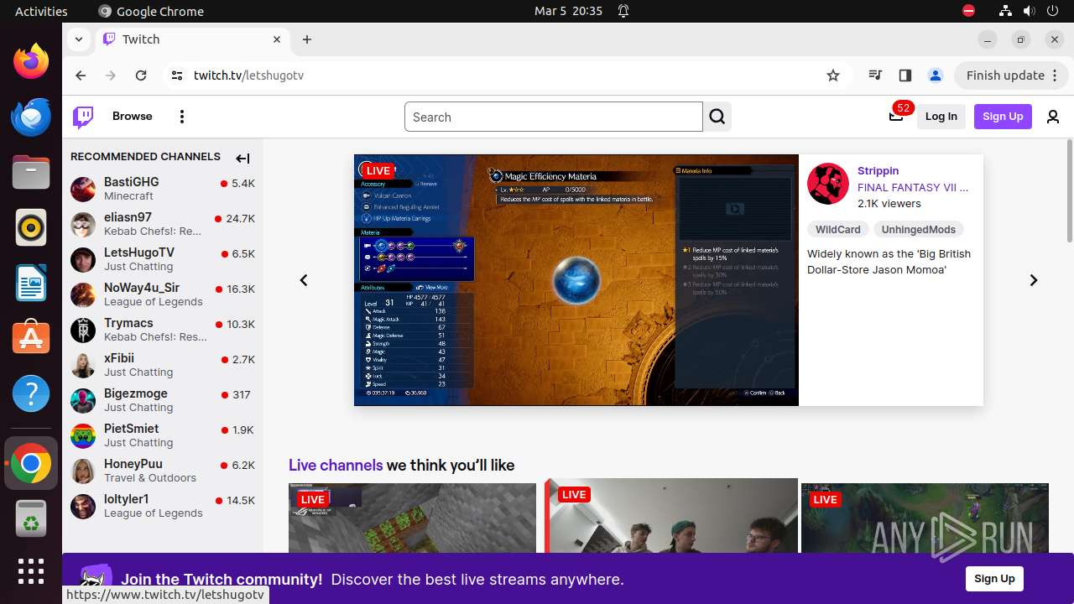Open the League of Legends live thumbnail
The width and height of the screenshot is (1074, 604).
[925, 518]
